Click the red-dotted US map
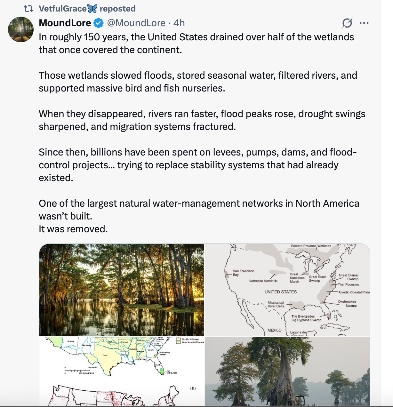This screenshot has height=407, width=393. coord(121,395)
